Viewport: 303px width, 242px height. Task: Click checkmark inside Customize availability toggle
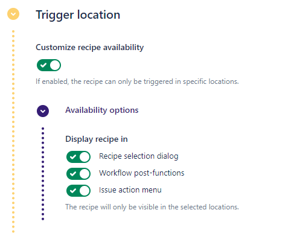pos(43,65)
